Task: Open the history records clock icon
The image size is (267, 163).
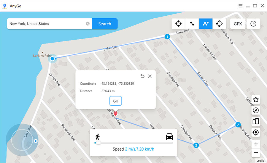Action: coord(253,24)
